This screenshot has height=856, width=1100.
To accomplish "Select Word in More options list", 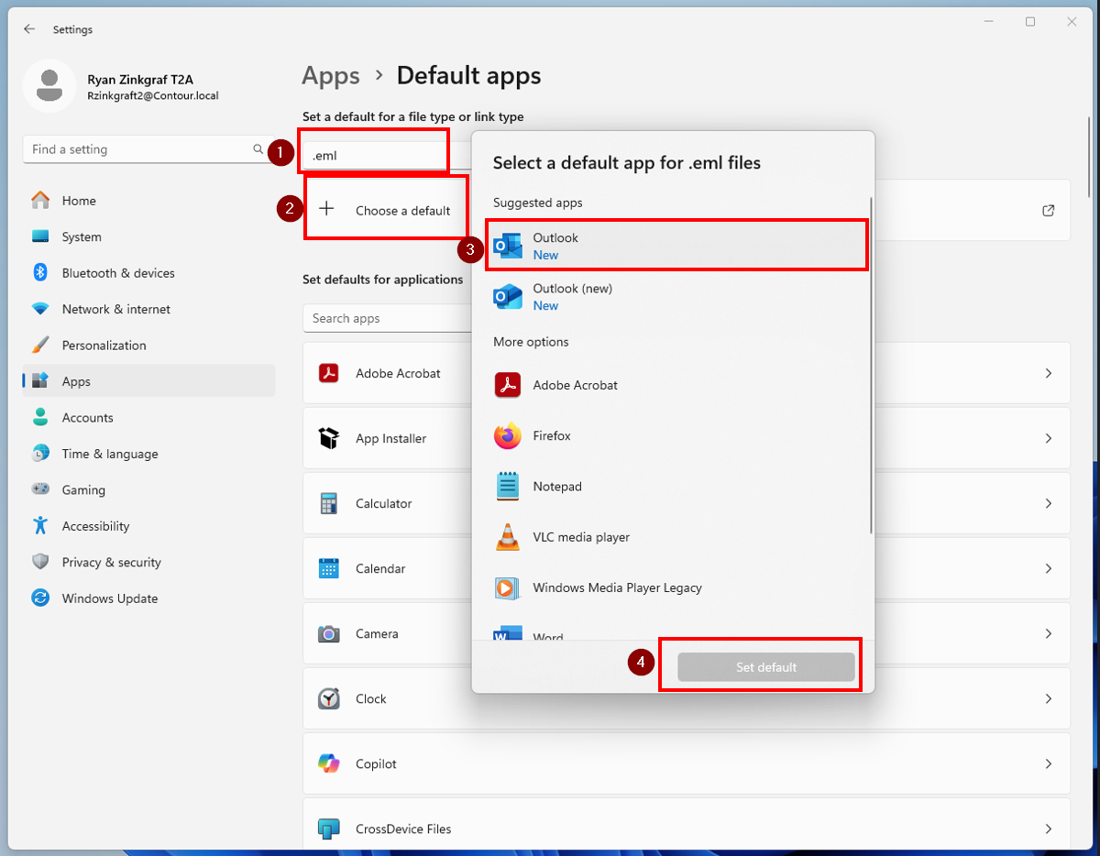I will (548, 636).
